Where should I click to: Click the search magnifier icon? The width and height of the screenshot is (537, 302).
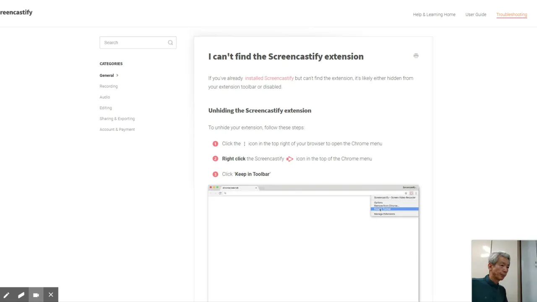coord(170,42)
